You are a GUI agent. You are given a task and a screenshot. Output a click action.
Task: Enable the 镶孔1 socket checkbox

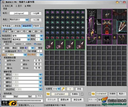[x=5, y=75]
